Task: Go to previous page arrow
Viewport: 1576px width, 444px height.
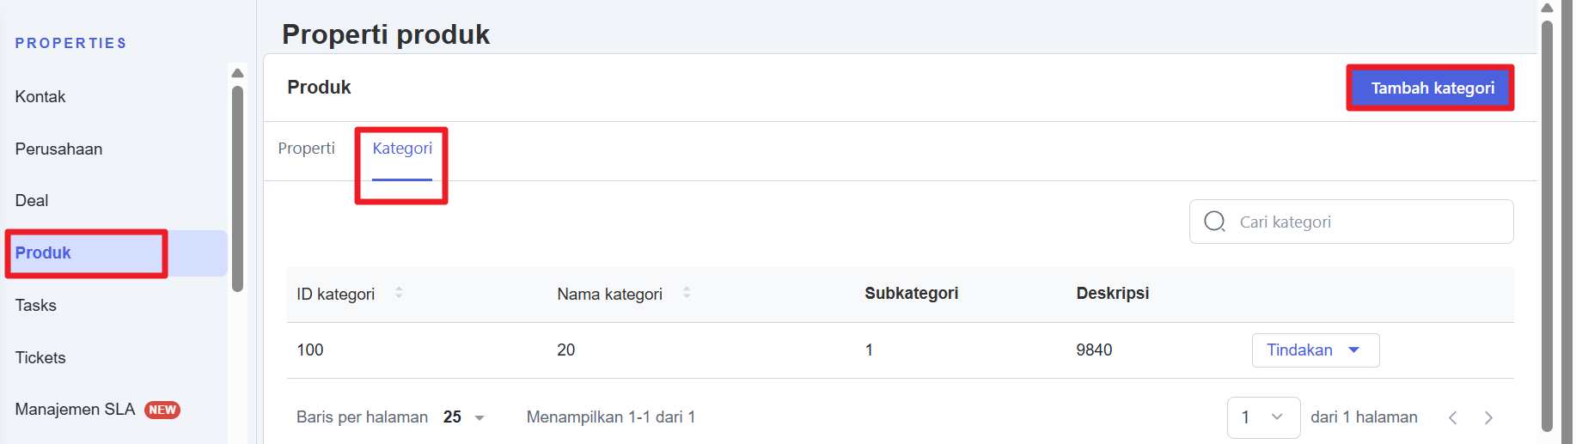Action: 1452,417
